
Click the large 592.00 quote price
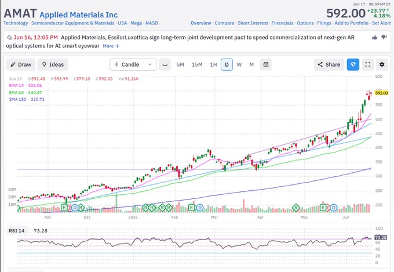(x=346, y=13)
